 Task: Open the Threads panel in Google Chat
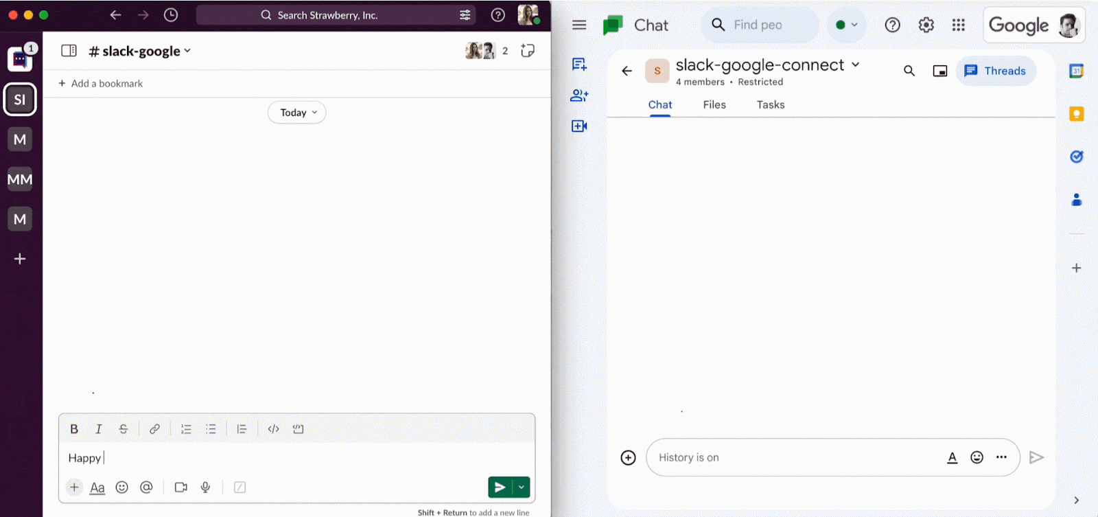tap(995, 71)
